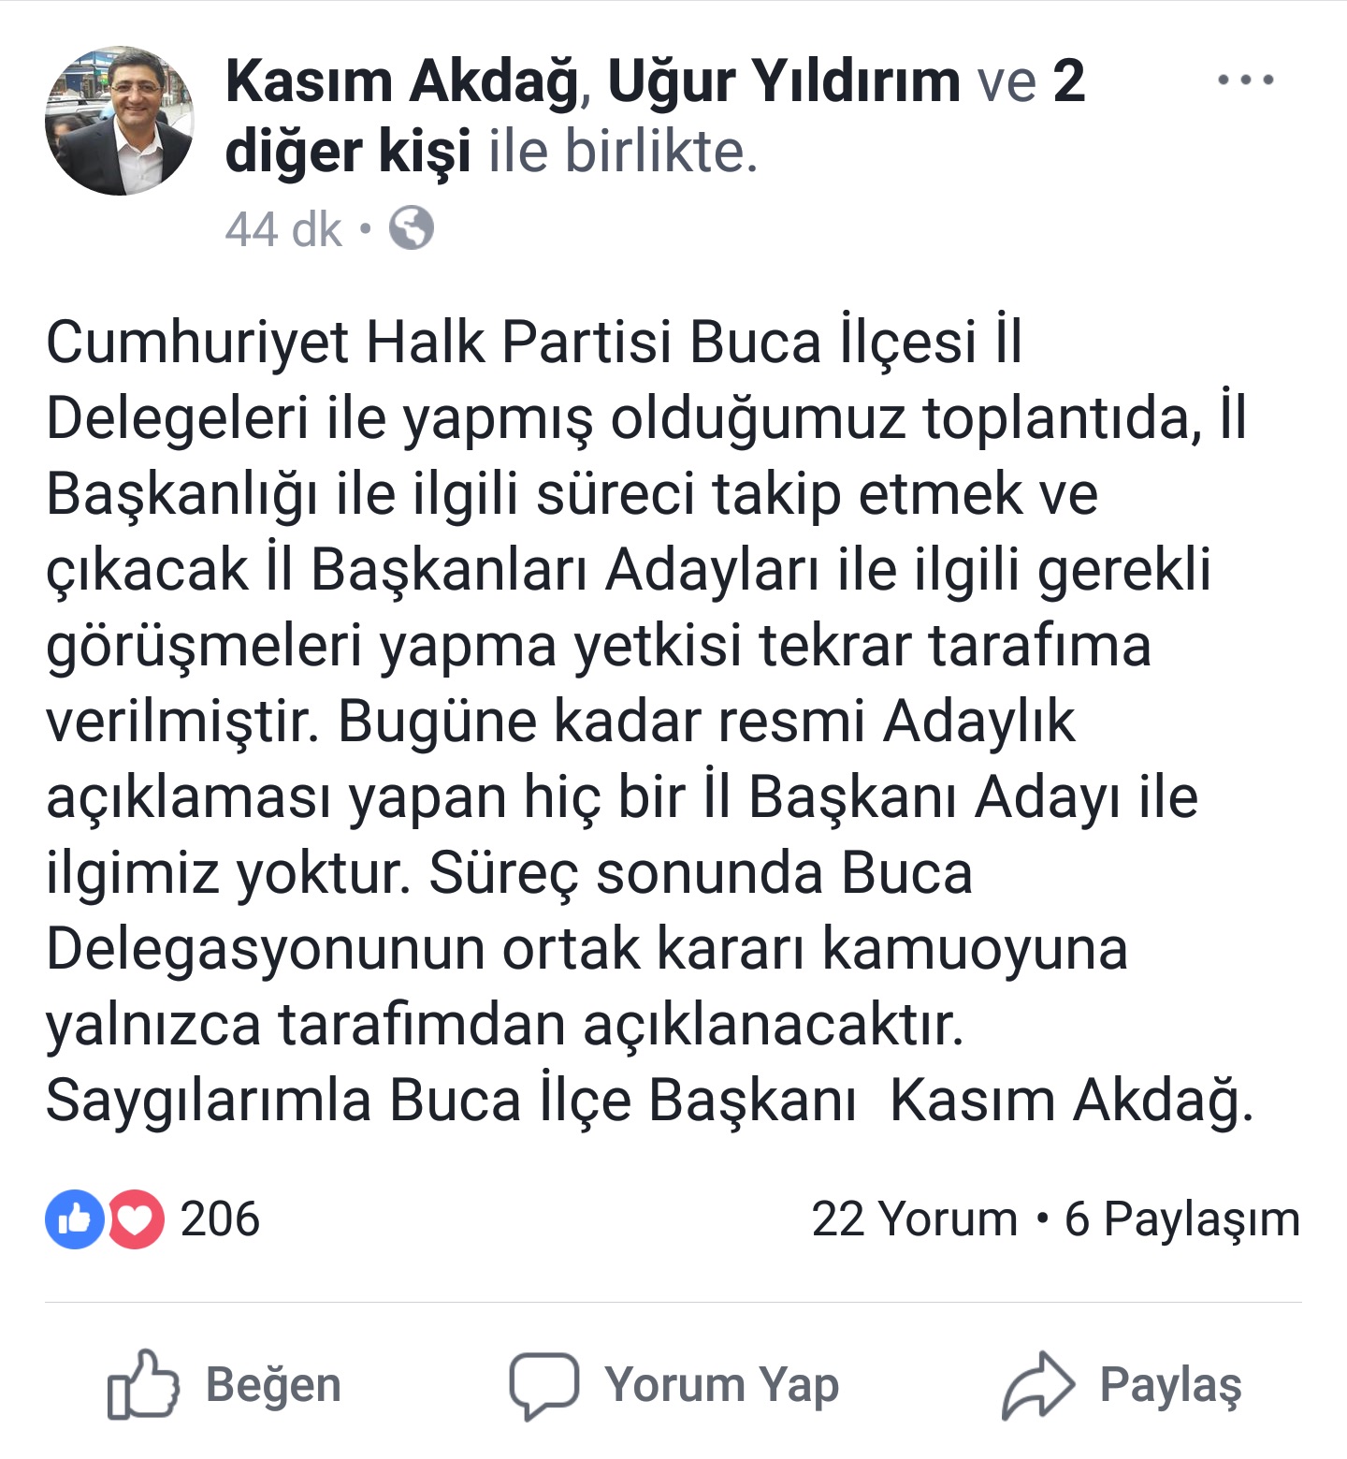Open the circular profile picture of poster
Viewport: 1347px width, 1459px height.
[120, 121]
